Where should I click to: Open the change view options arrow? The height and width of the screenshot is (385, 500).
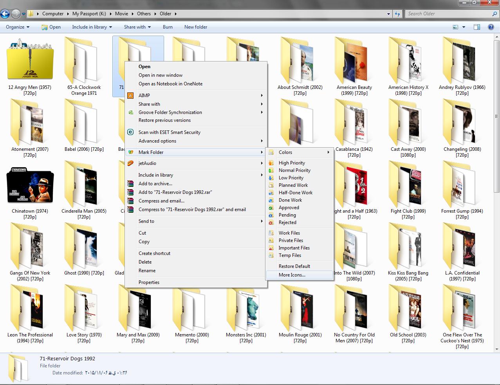click(x=464, y=27)
